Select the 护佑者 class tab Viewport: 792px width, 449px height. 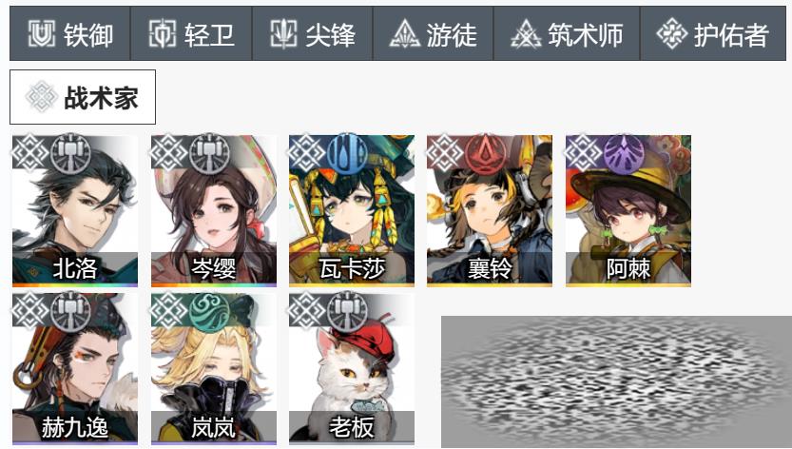713,34
